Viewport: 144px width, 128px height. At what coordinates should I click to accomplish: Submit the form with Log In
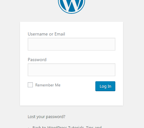pyautogui.click(x=105, y=86)
